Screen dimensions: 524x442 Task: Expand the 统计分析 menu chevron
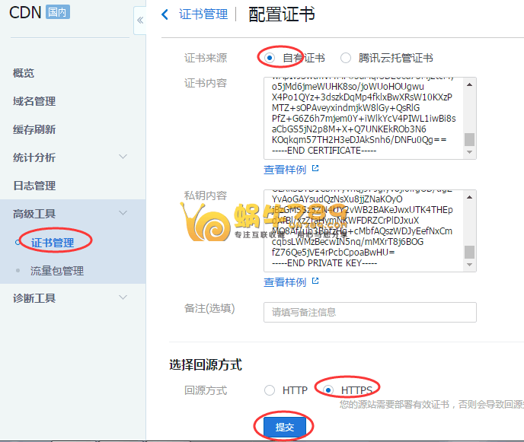(x=123, y=157)
